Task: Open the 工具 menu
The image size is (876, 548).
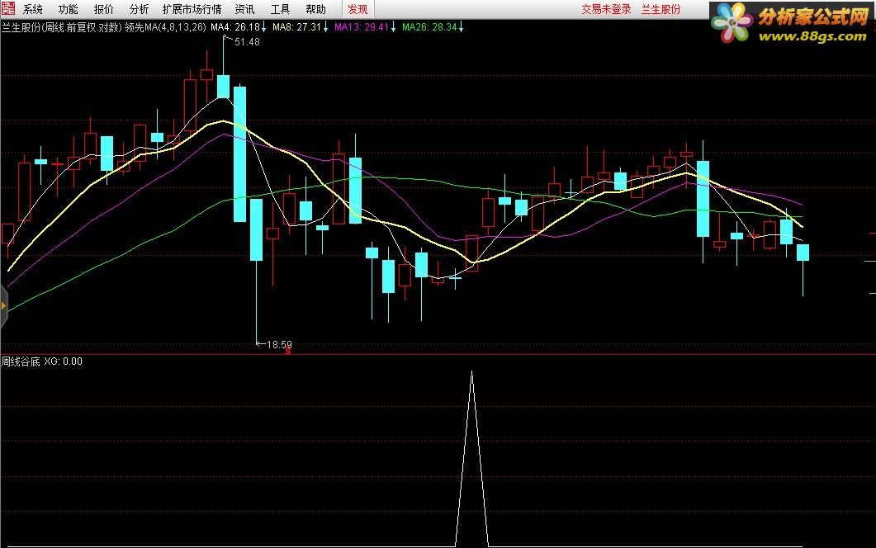Action: point(280,9)
